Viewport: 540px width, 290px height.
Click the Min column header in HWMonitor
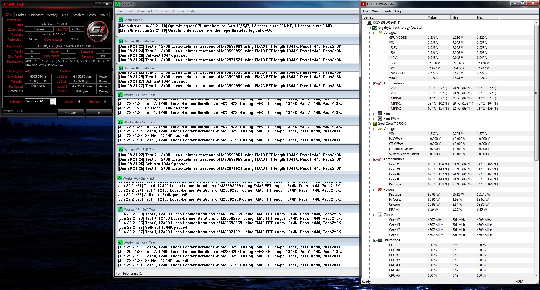click(x=463, y=17)
